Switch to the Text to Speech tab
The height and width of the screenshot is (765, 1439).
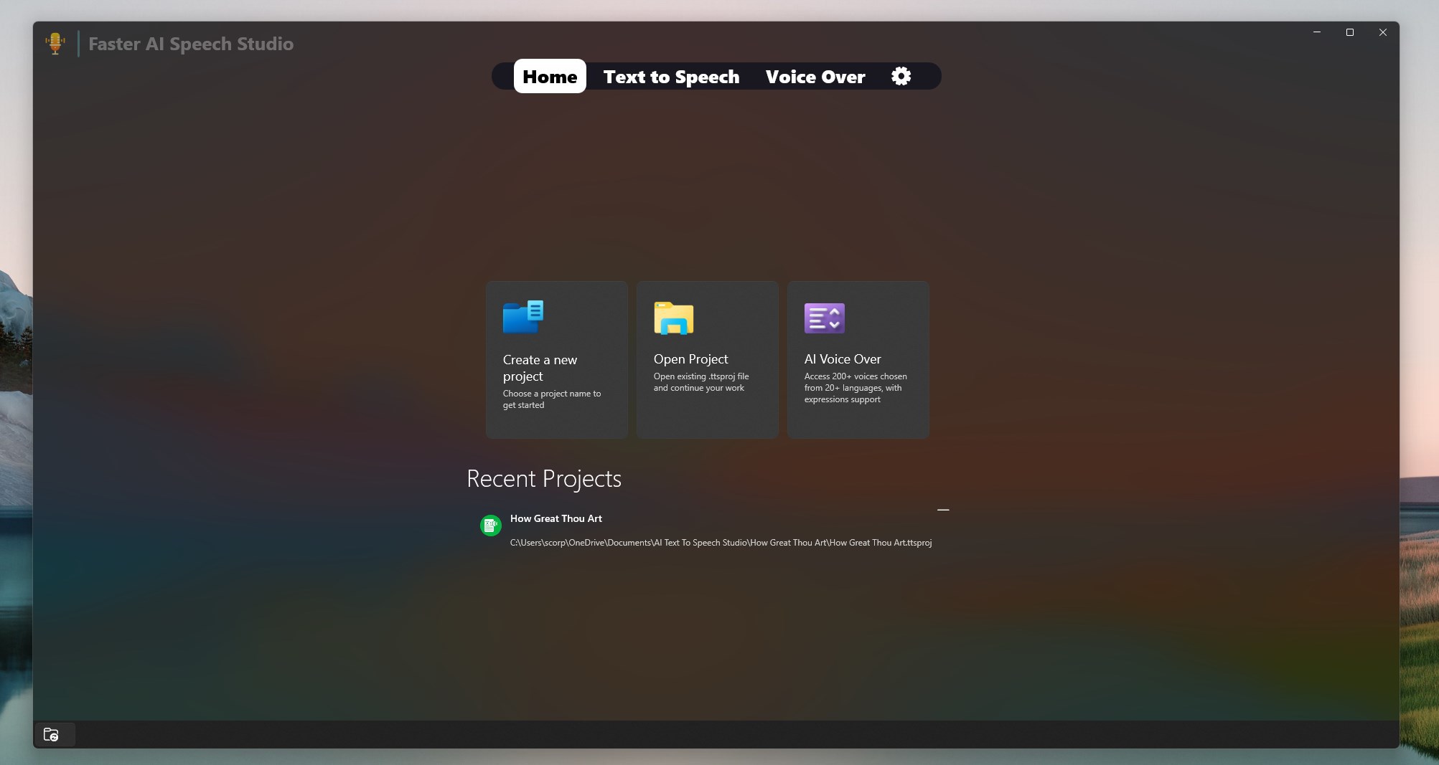coord(670,76)
